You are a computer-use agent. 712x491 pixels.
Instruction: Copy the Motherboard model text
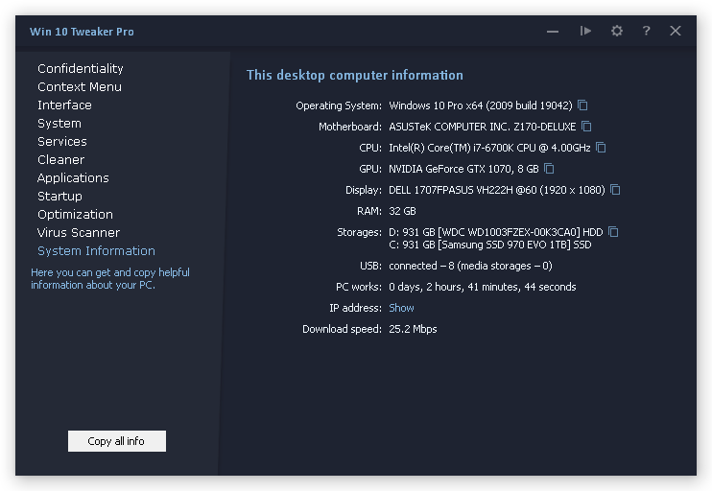(586, 127)
